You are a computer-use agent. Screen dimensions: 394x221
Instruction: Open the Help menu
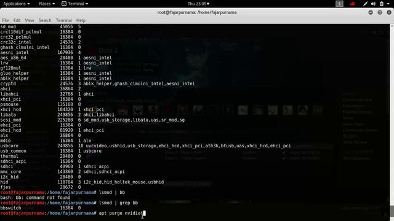pos(81,20)
